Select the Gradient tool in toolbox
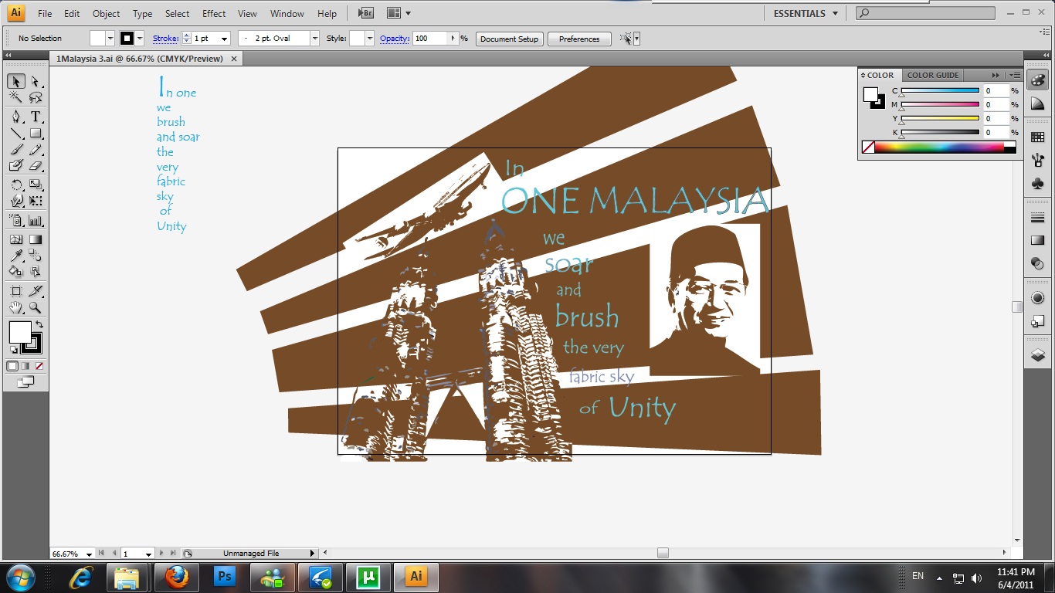Screen dimensions: 1055x593 pyautogui.click(x=36, y=239)
